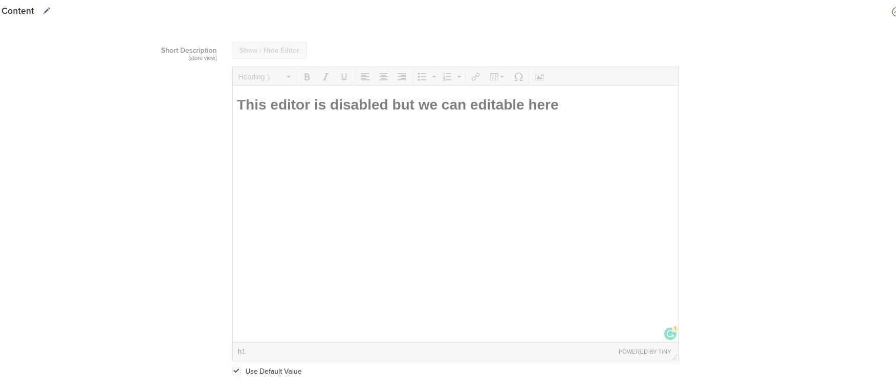Insert or edit a link
The height and width of the screenshot is (389, 896).
point(476,77)
